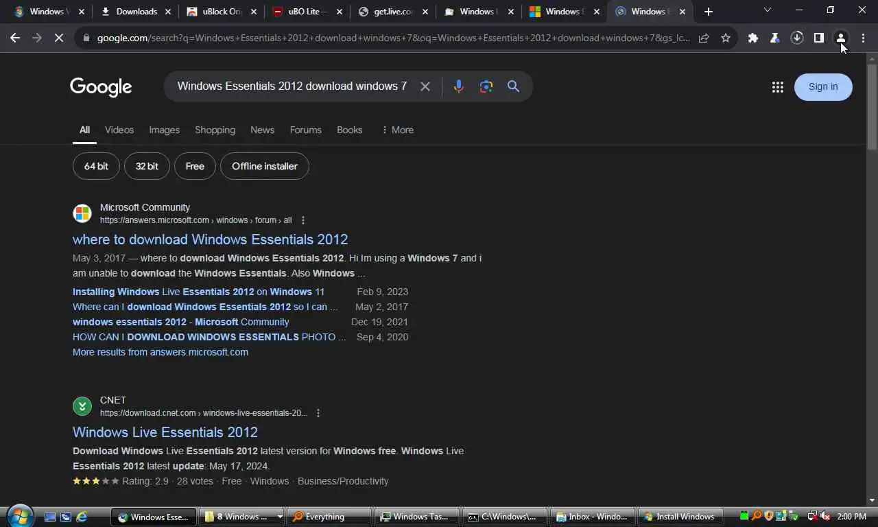Click the volume muted tray icon
This screenshot has height=527, width=878.
click(x=825, y=517)
